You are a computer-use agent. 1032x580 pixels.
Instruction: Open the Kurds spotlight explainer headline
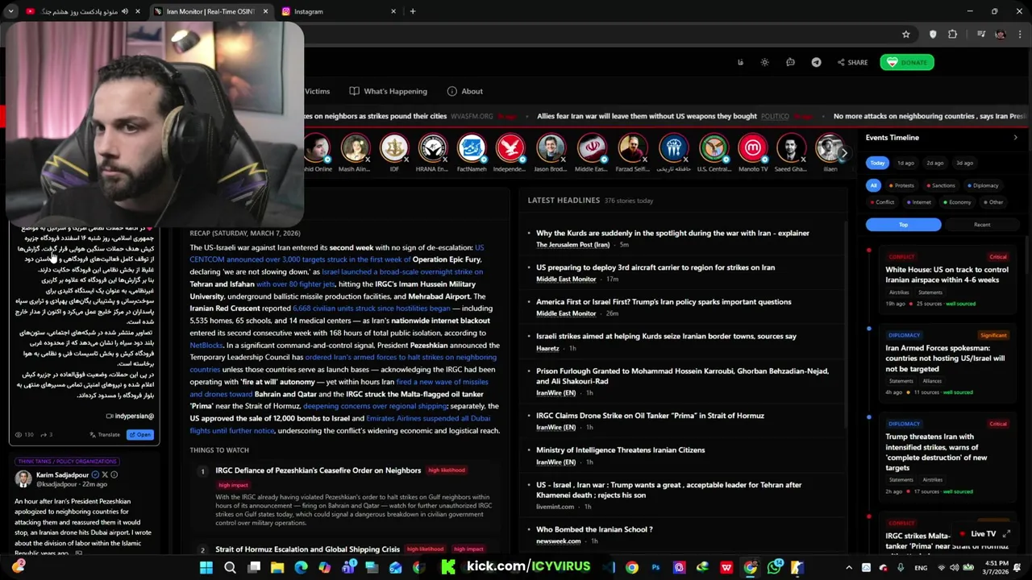(672, 233)
